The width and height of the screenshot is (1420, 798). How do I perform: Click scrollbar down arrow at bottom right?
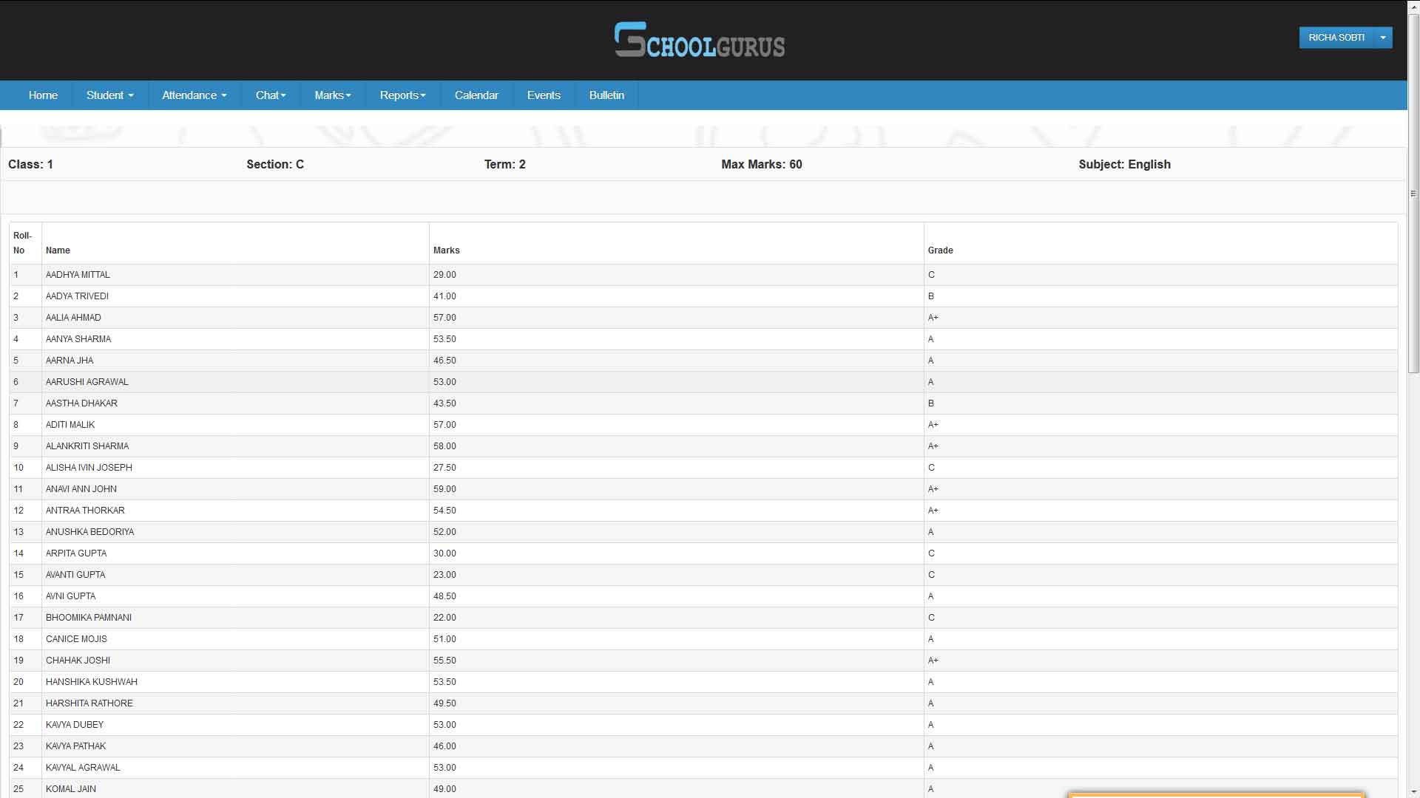(x=1413, y=792)
